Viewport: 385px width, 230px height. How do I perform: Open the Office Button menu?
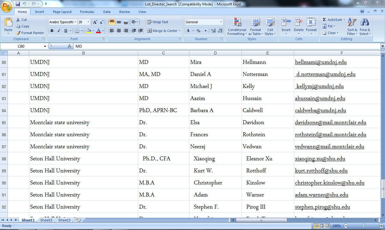(x=7, y=6)
